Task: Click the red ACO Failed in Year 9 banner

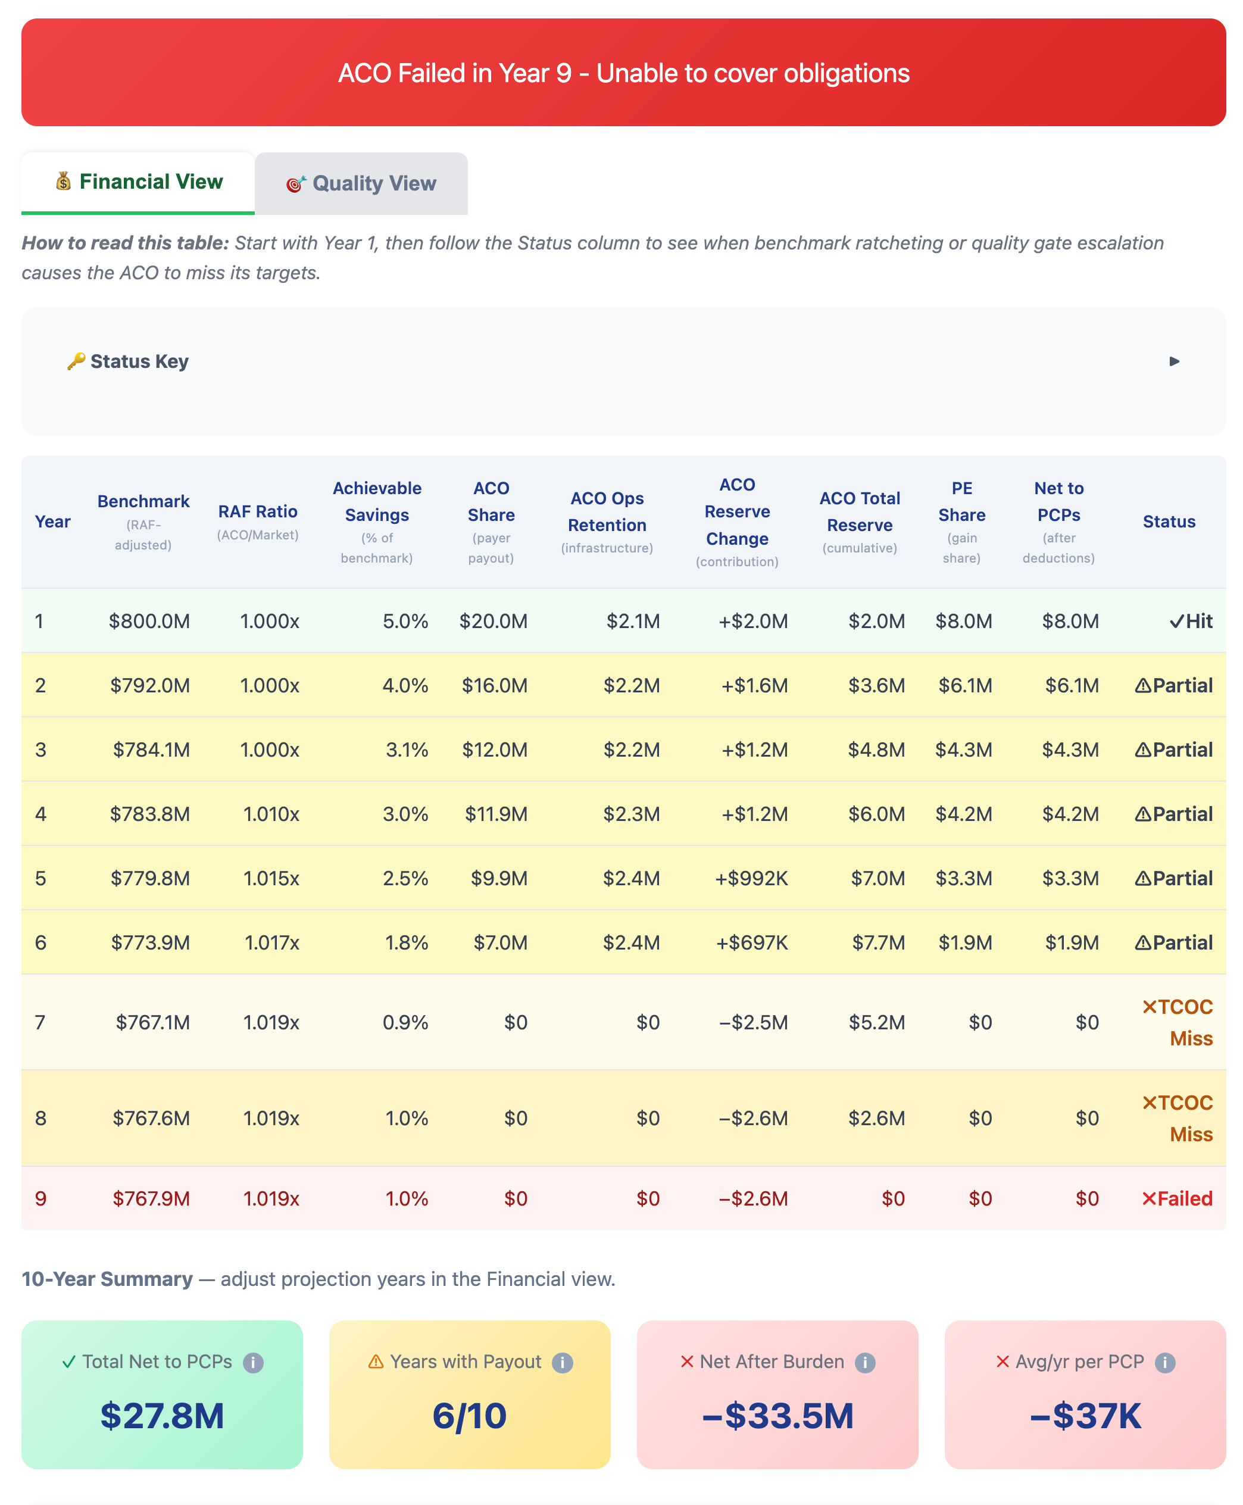Action: coord(623,73)
